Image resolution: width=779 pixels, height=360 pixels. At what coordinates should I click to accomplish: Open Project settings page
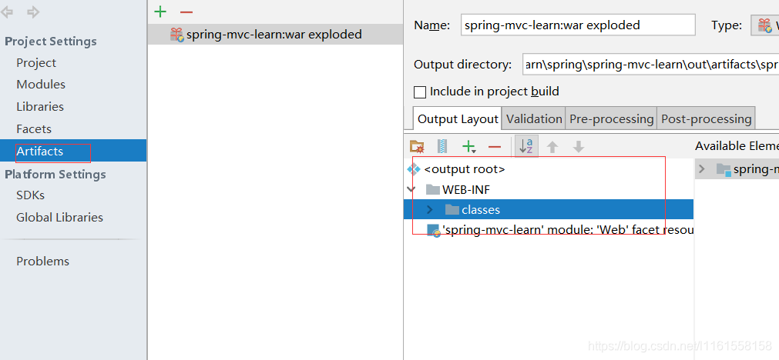[36, 63]
